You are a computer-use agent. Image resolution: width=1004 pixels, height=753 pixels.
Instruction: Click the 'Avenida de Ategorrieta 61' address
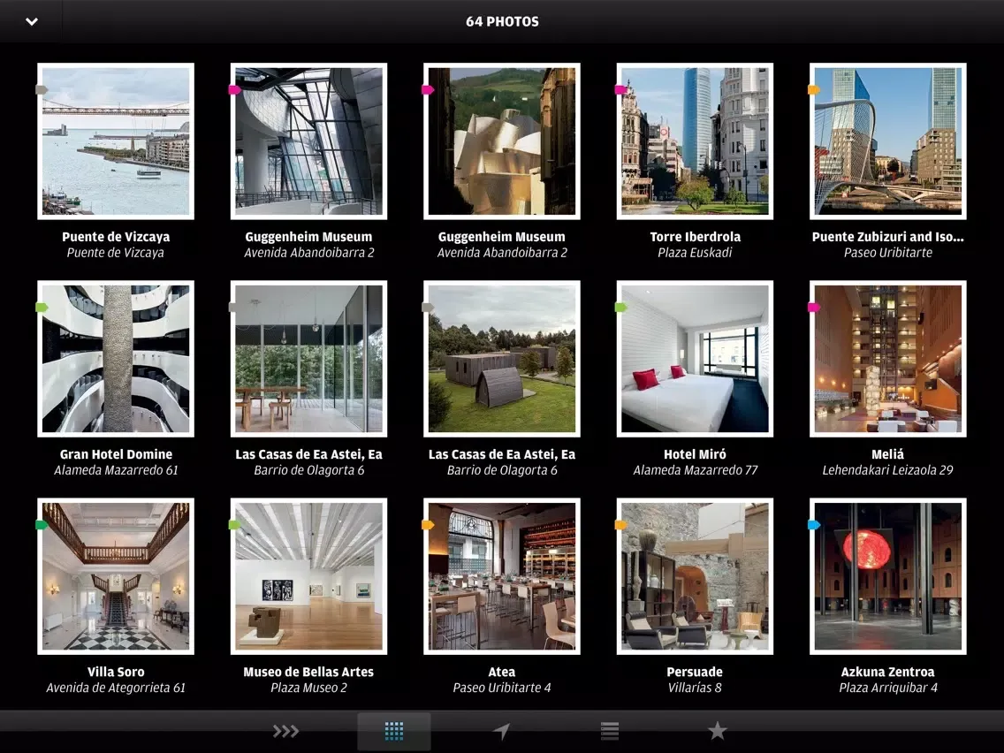tap(116, 688)
